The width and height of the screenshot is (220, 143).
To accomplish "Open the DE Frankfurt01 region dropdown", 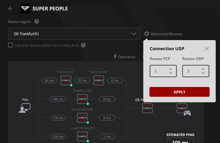I will [x=74, y=34].
